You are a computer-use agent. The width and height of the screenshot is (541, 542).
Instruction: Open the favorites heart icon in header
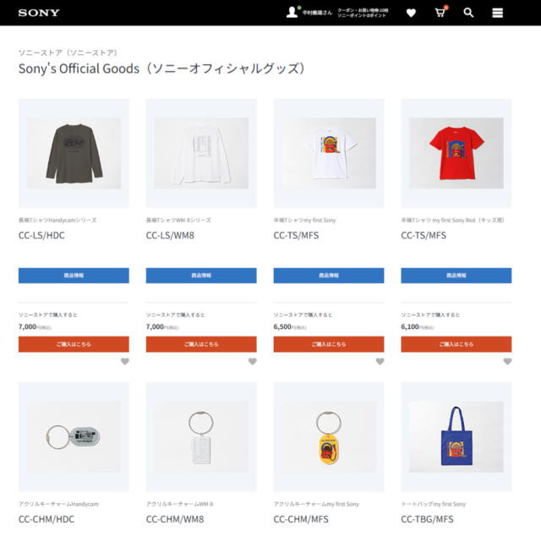411,14
